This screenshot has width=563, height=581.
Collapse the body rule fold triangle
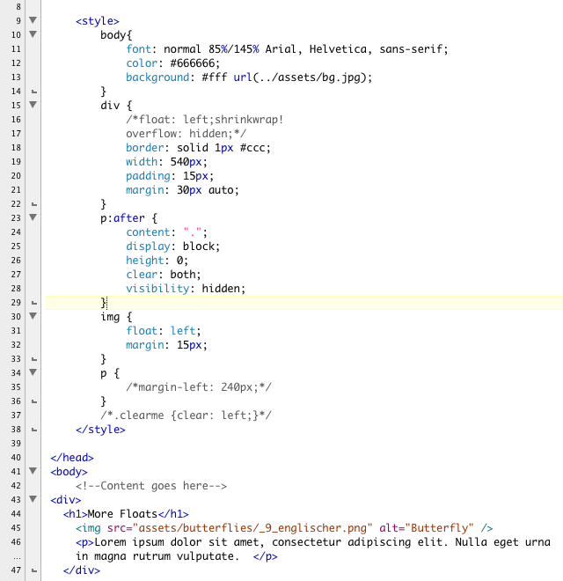(x=33, y=34)
